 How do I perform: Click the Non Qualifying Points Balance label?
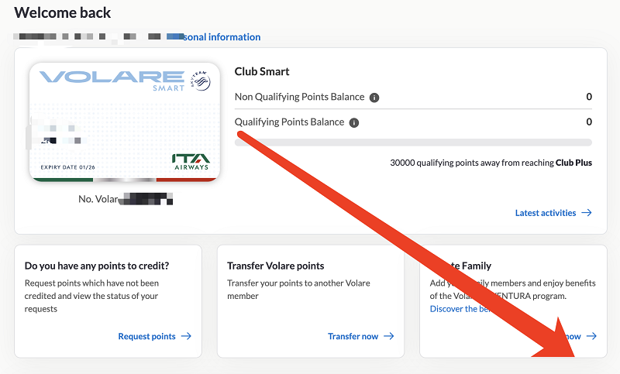299,97
